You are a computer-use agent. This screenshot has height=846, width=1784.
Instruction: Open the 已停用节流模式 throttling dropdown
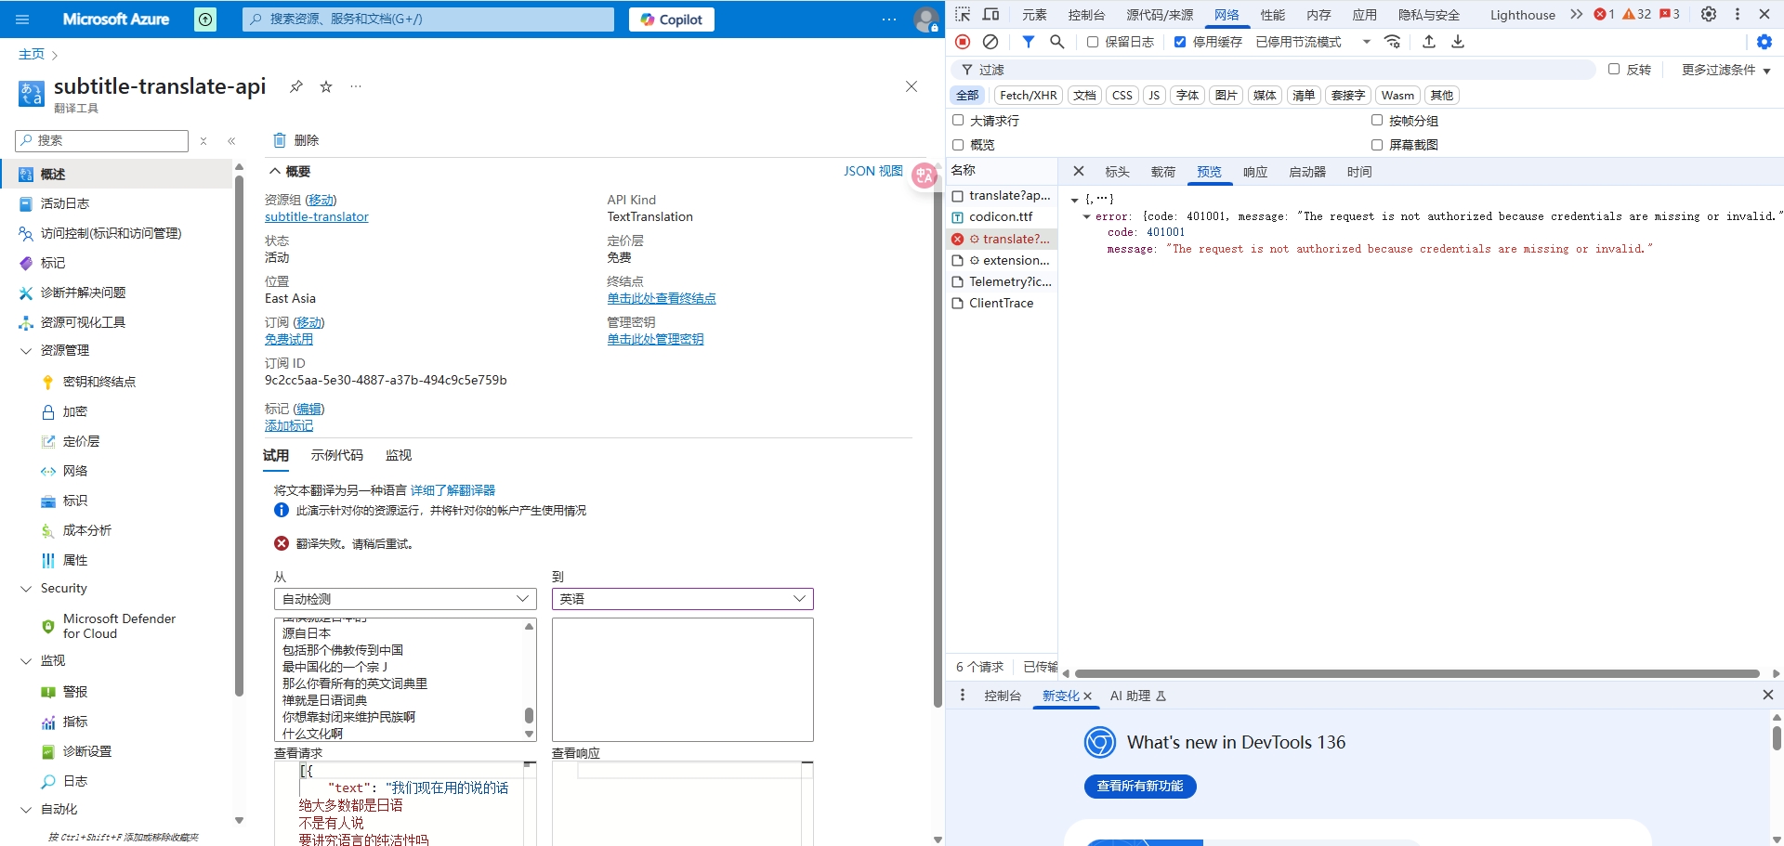click(x=1313, y=42)
